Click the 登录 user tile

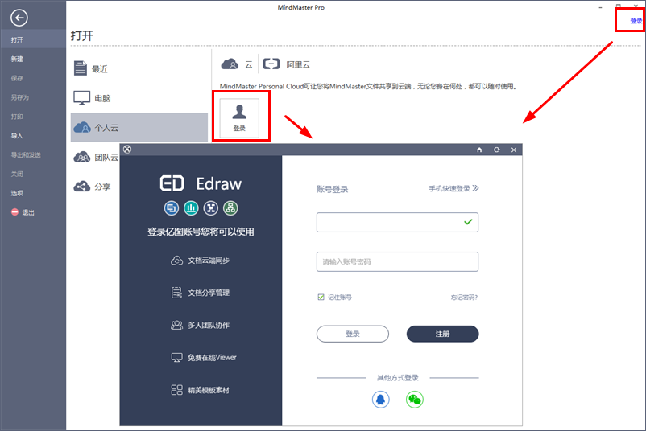click(x=239, y=117)
